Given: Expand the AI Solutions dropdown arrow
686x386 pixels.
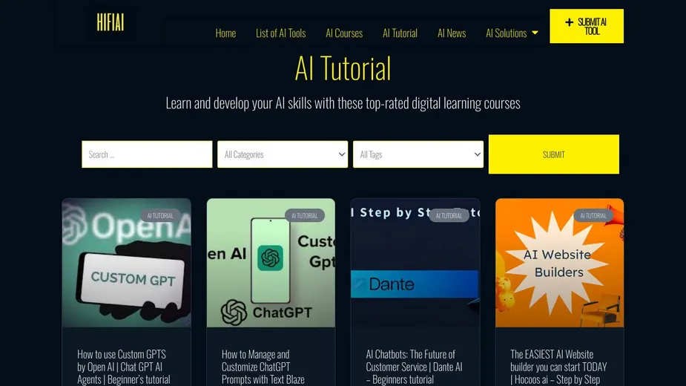Looking at the screenshot, I should (535, 33).
